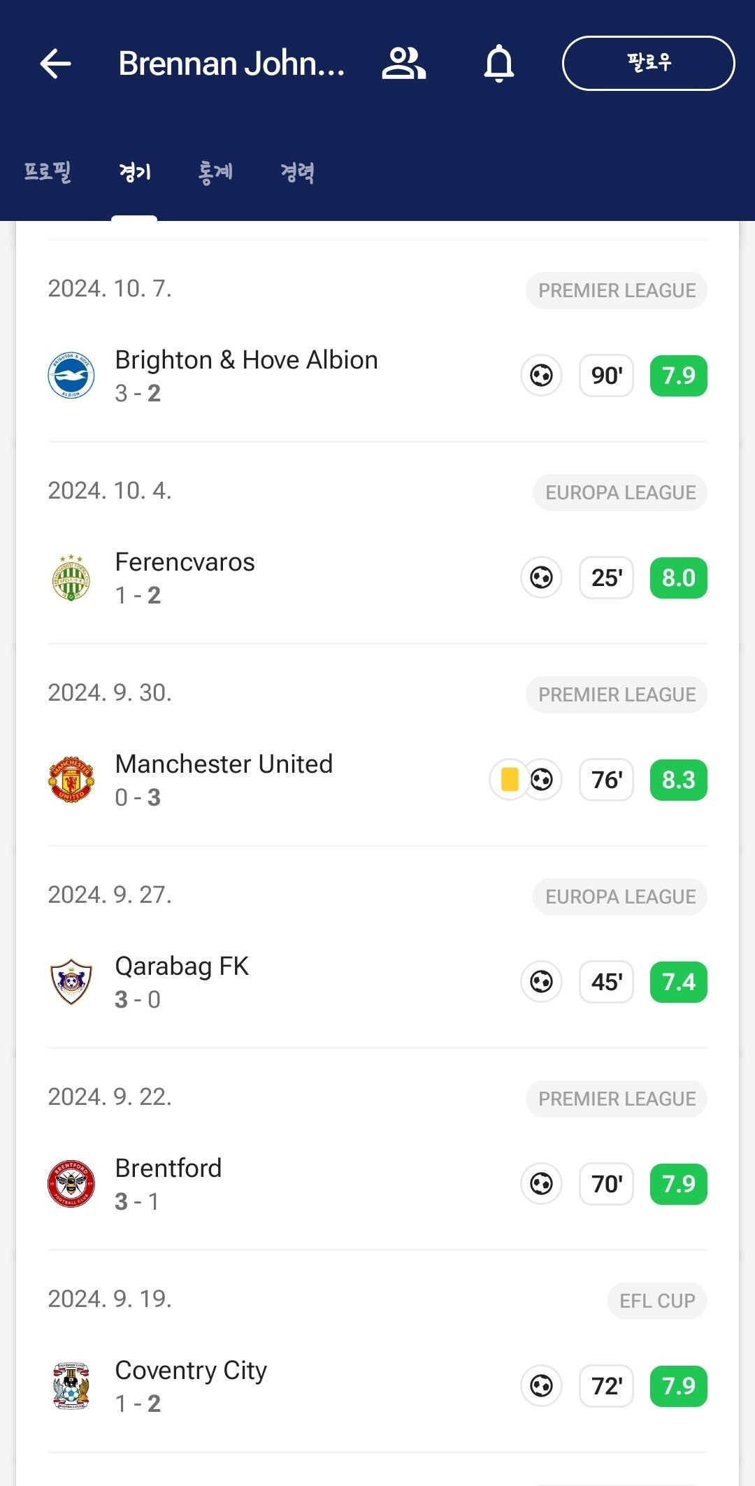Open the teammates people icon
This screenshot has height=1486, width=755.
click(x=403, y=64)
